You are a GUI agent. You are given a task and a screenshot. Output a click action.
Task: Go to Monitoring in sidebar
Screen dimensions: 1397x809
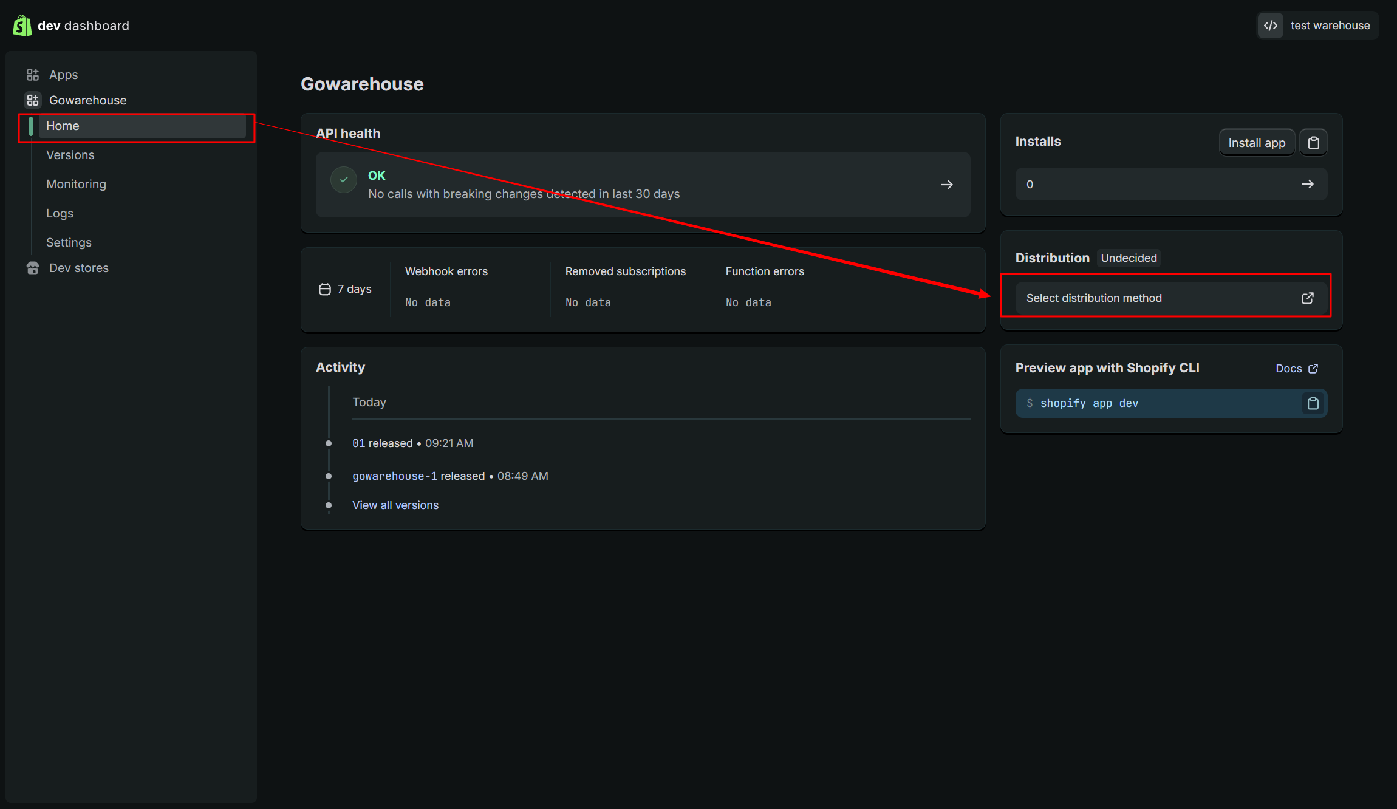point(76,184)
